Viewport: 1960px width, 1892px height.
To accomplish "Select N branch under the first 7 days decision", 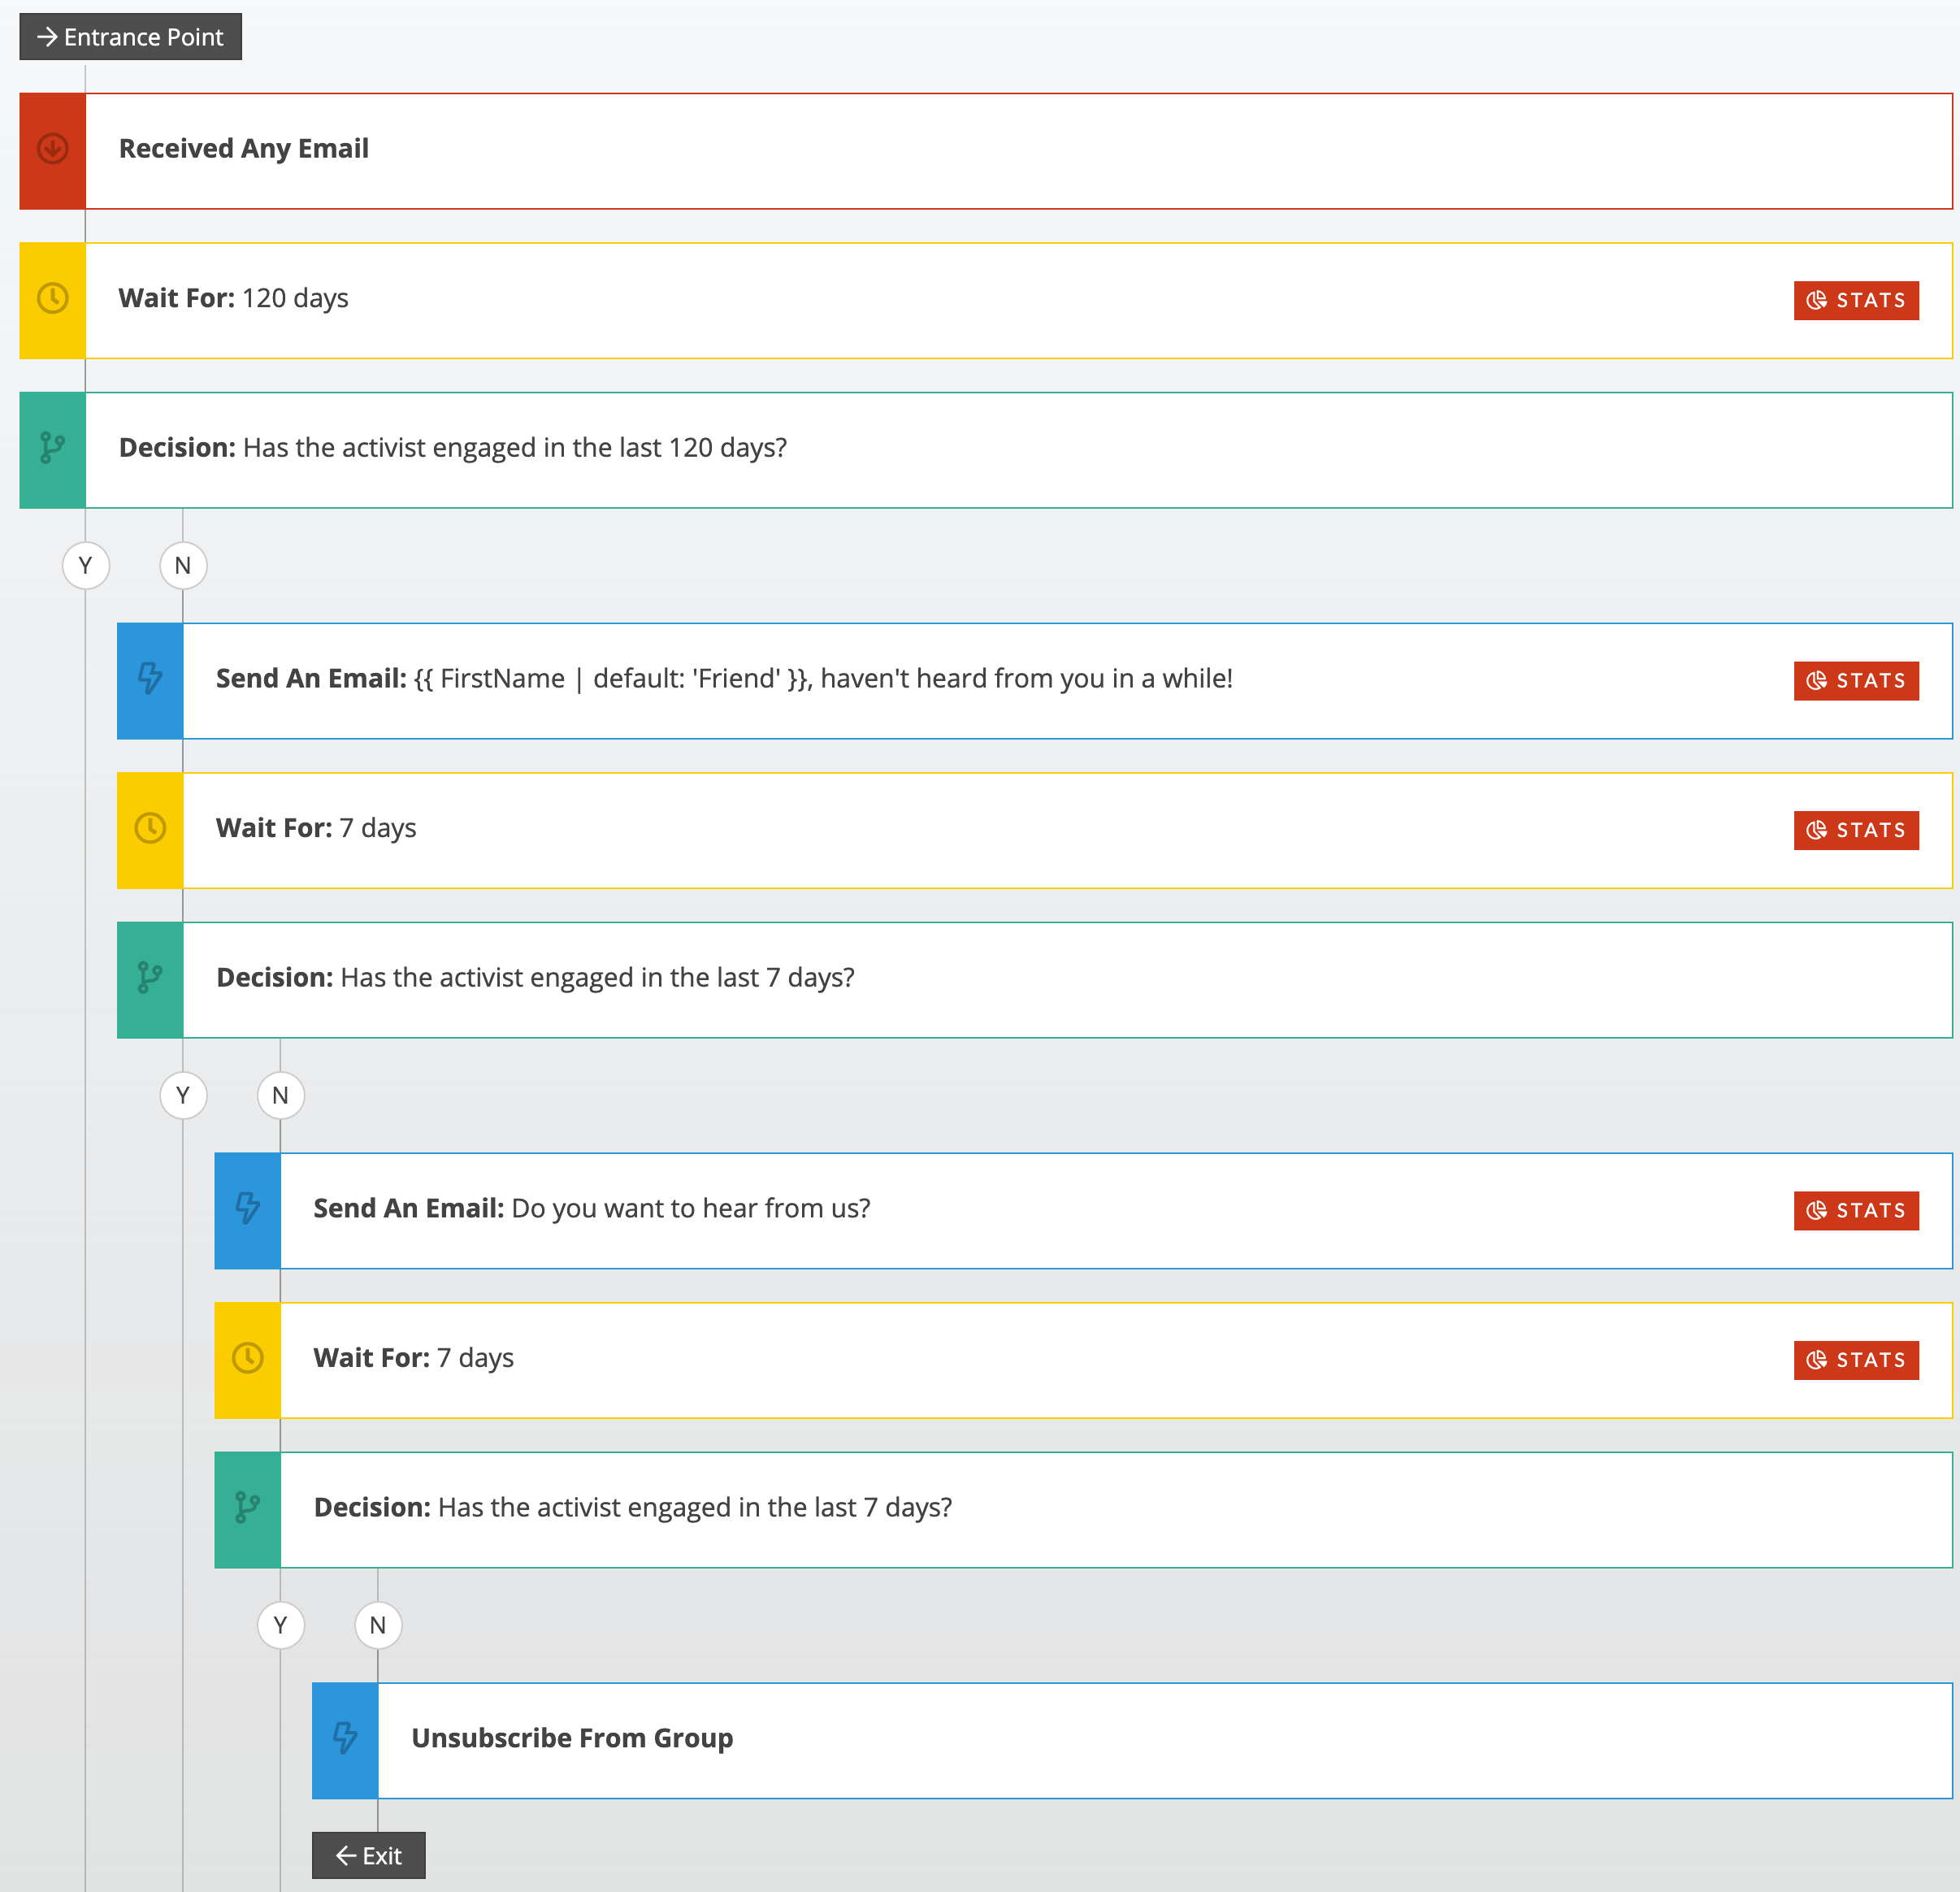I will pyautogui.click(x=281, y=1096).
